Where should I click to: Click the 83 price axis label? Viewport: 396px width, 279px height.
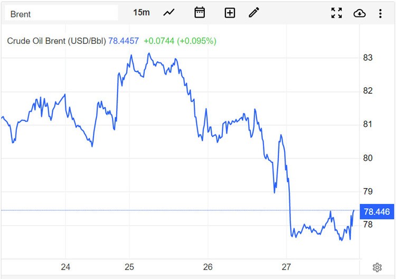click(x=368, y=58)
